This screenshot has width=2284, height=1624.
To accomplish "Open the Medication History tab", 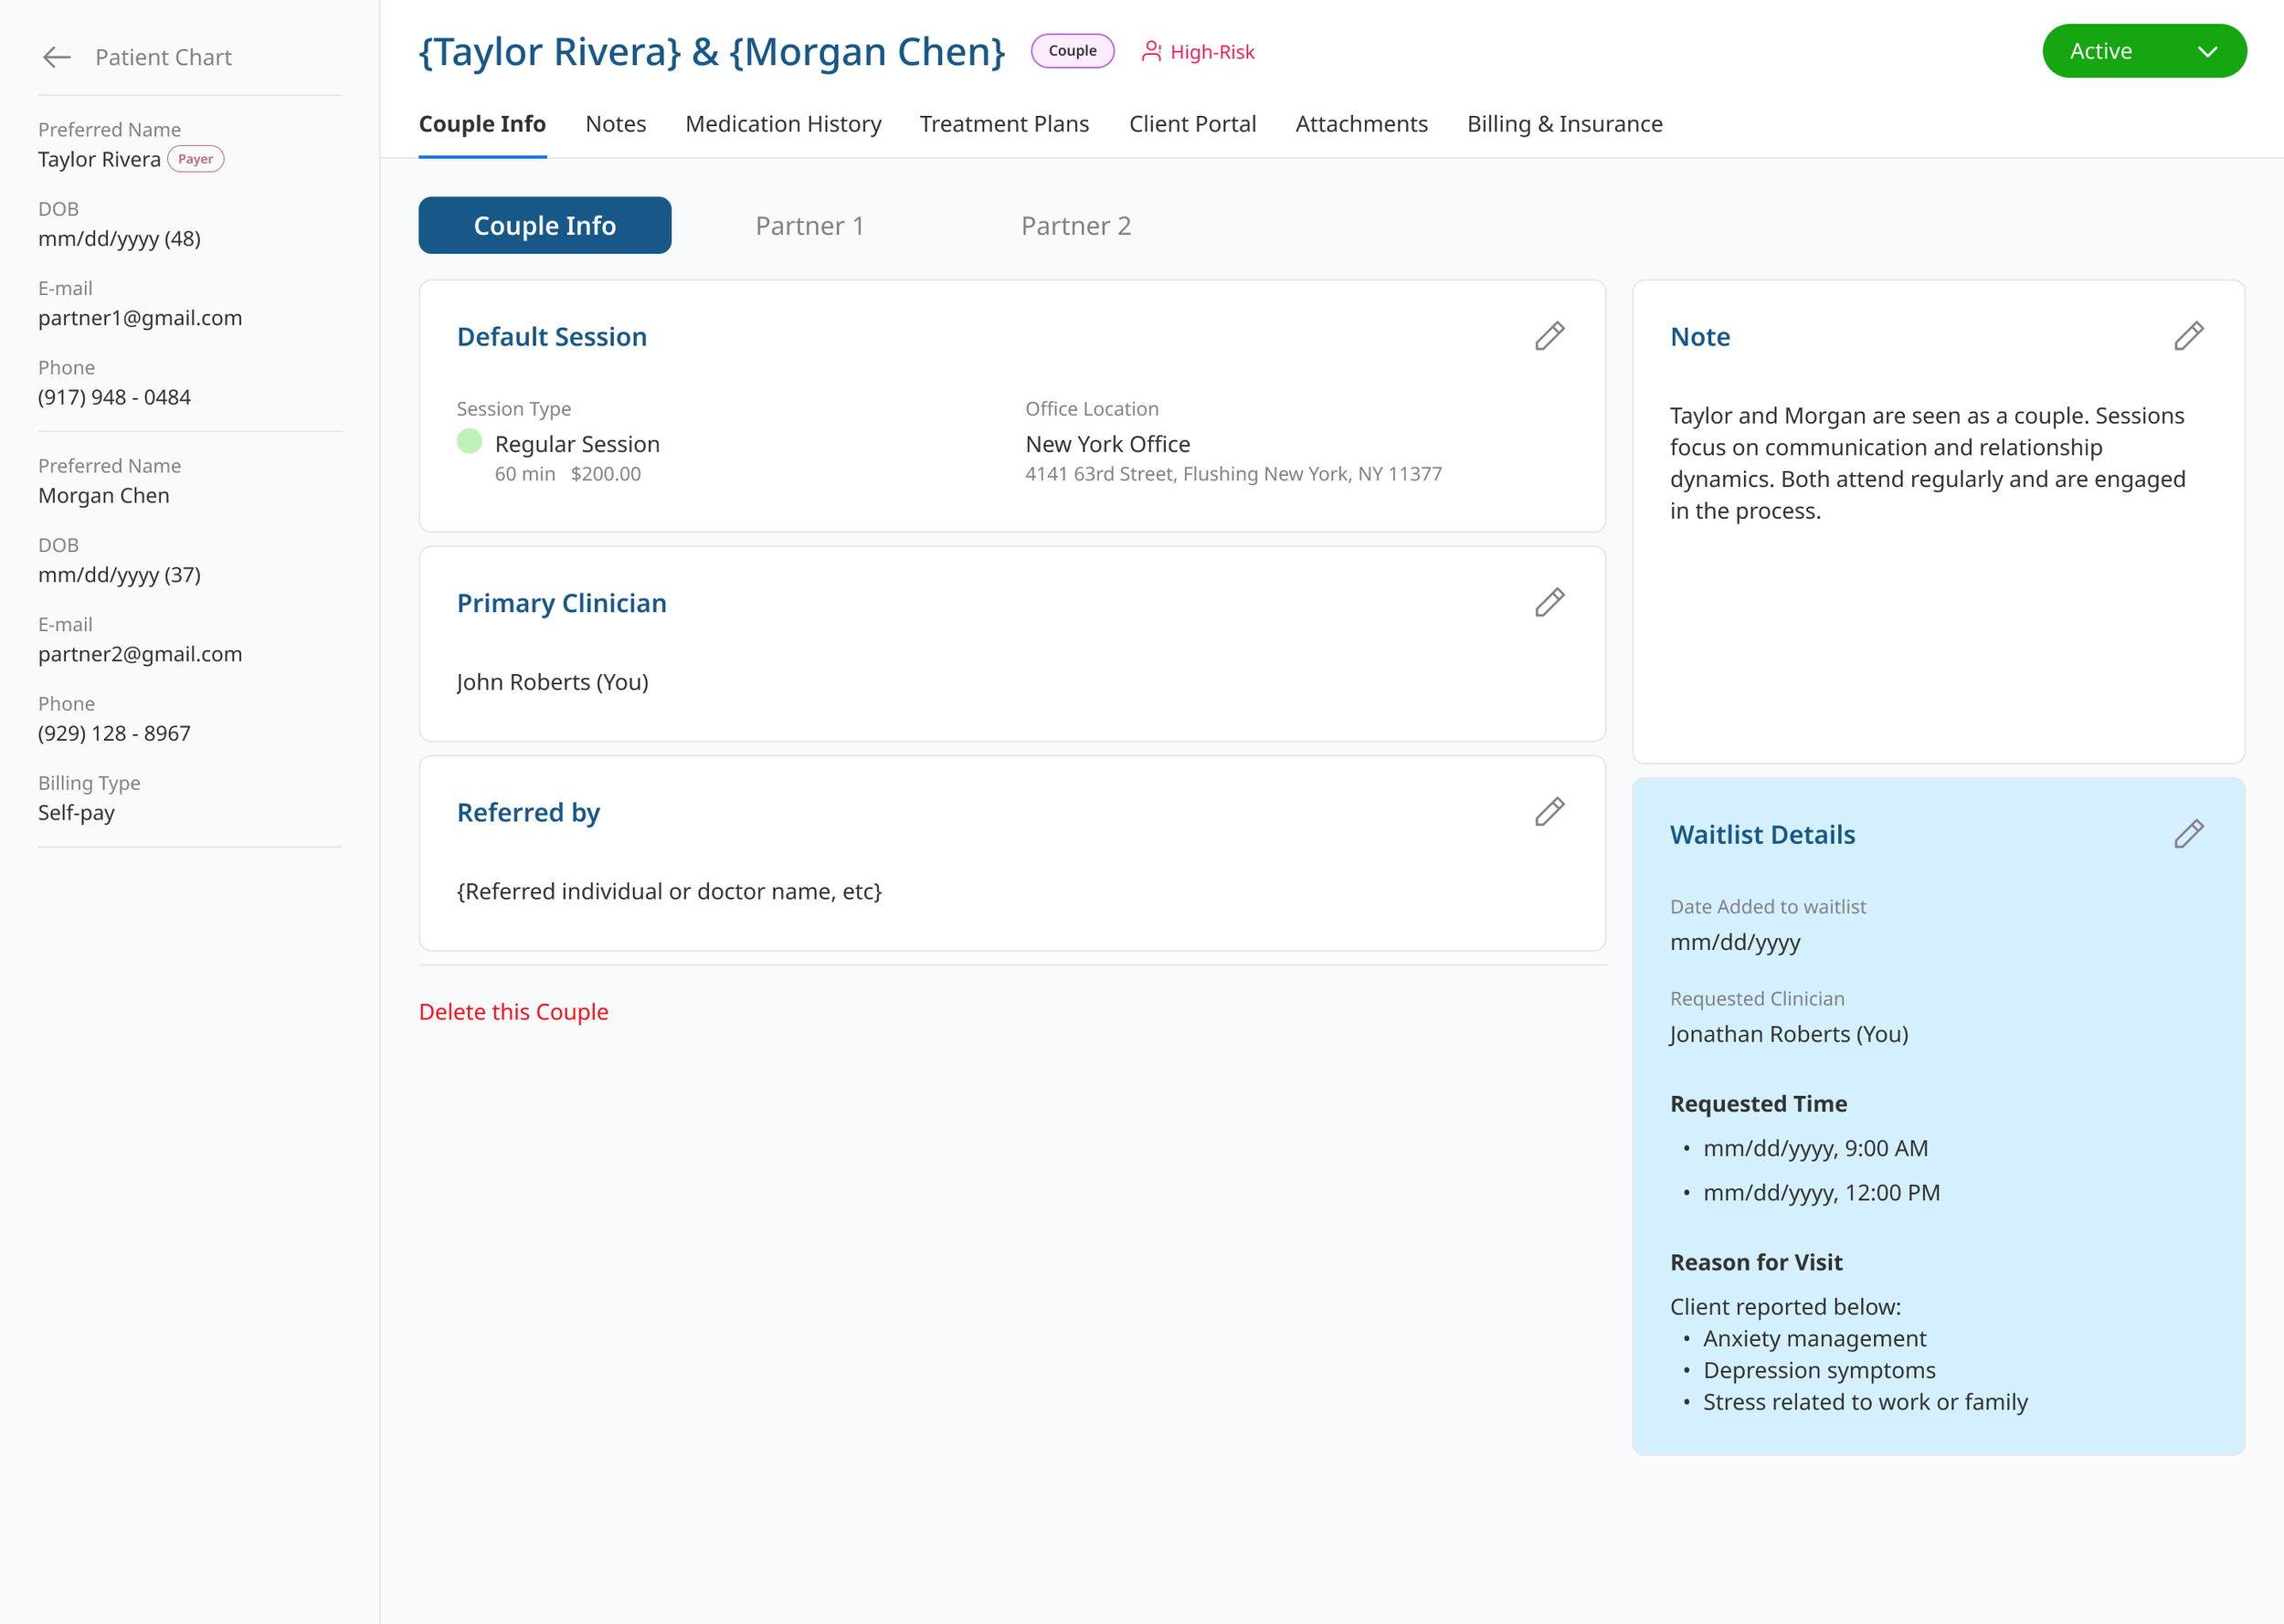I will coord(783,124).
